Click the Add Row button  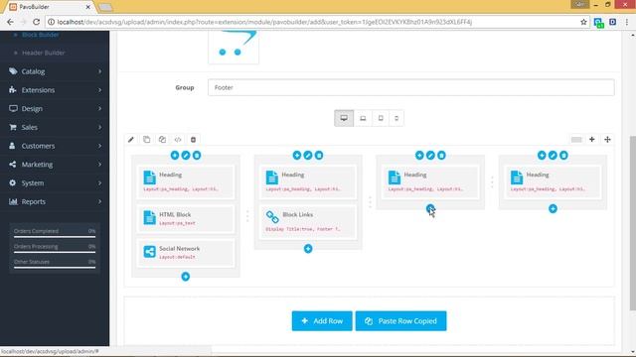coord(322,321)
